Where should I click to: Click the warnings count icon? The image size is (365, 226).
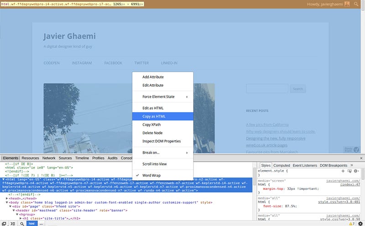coord(351,224)
